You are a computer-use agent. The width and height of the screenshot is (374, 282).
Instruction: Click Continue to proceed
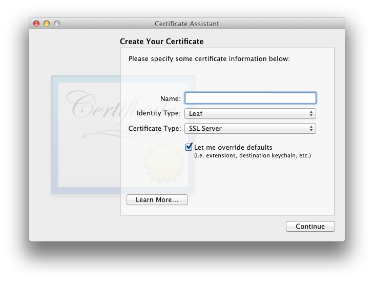click(x=310, y=226)
